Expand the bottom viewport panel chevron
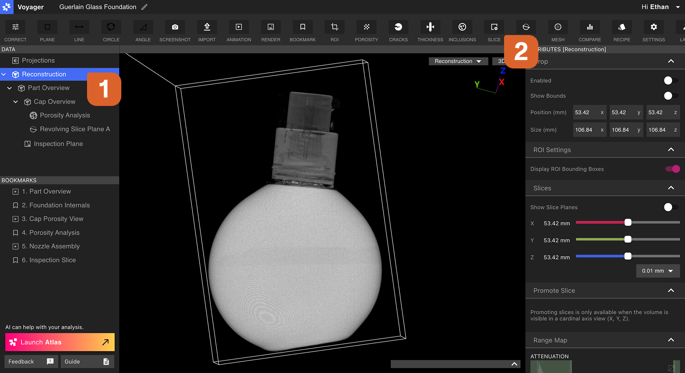This screenshot has height=373, width=685. 514,364
